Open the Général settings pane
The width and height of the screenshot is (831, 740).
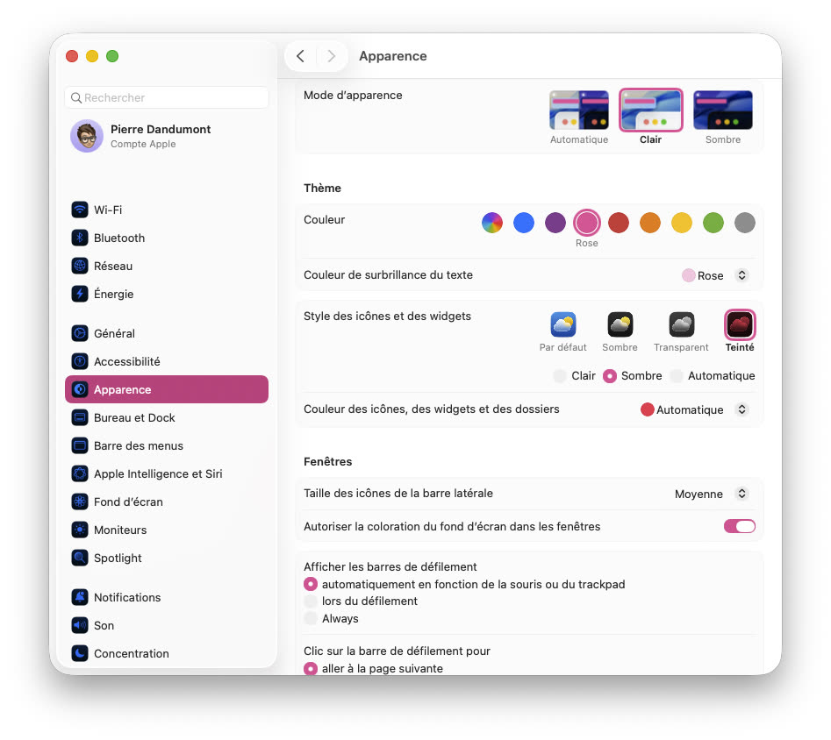point(167,332)
